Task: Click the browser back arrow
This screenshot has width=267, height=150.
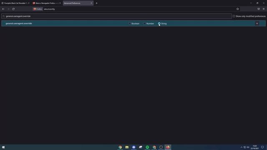Action: tap(3, 9)
